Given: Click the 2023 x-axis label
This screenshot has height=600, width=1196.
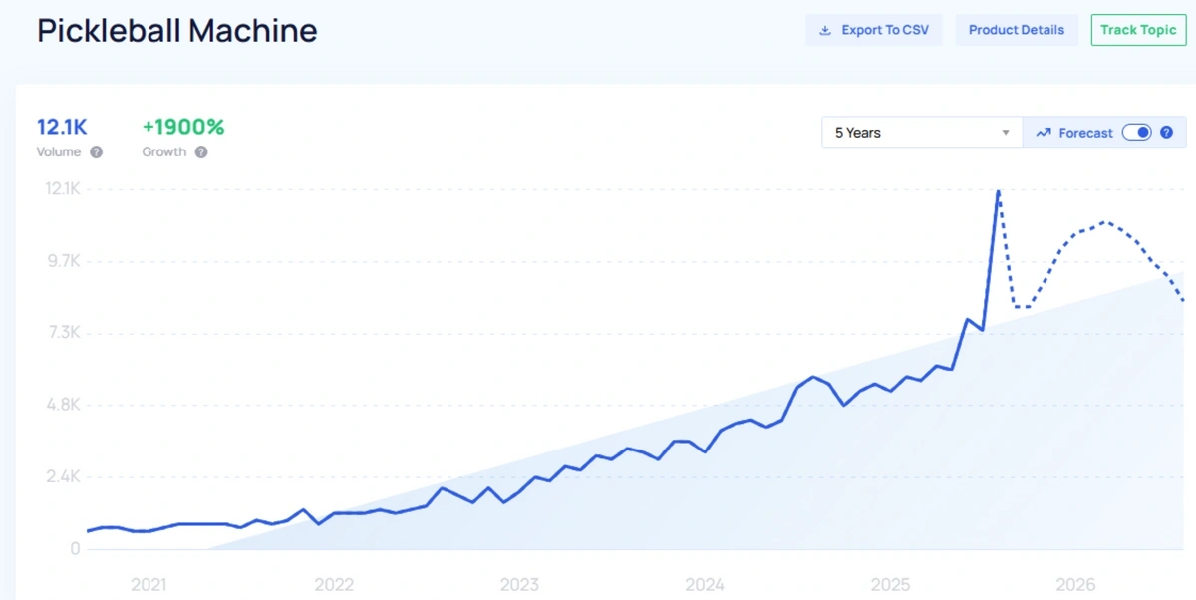Looking at the screenshot, I should point(519,585).
